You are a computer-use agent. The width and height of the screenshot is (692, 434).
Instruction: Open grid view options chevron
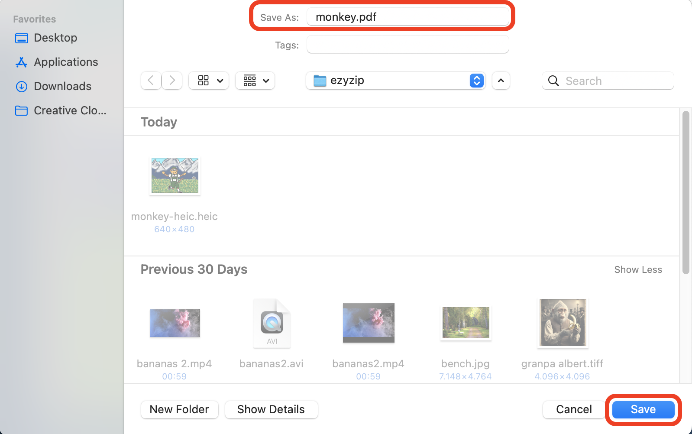(220, 81)
